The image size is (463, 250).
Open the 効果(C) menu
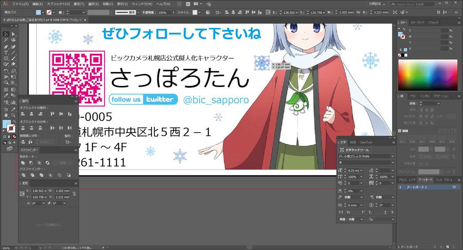108,4
